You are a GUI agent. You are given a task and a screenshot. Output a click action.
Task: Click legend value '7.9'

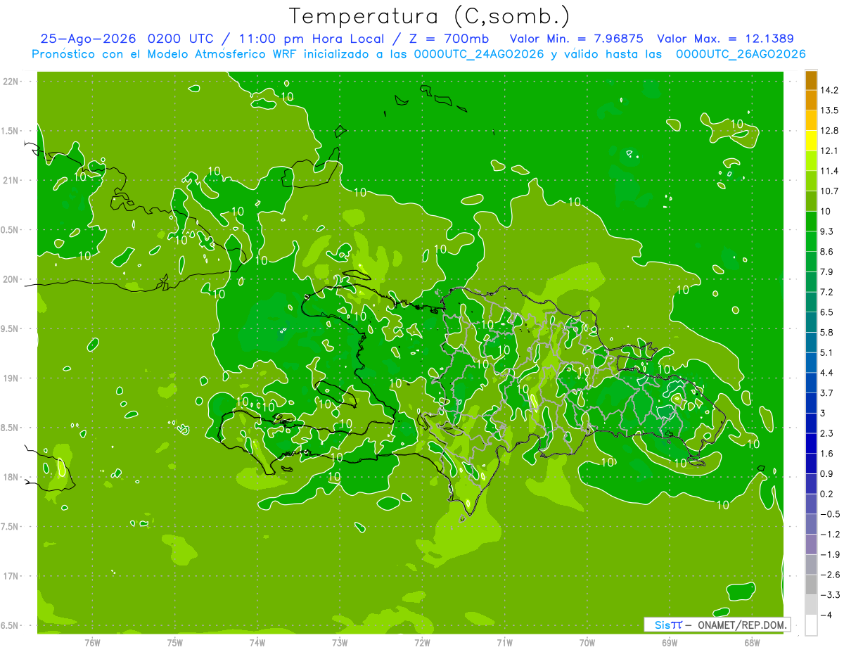(826, 272)
